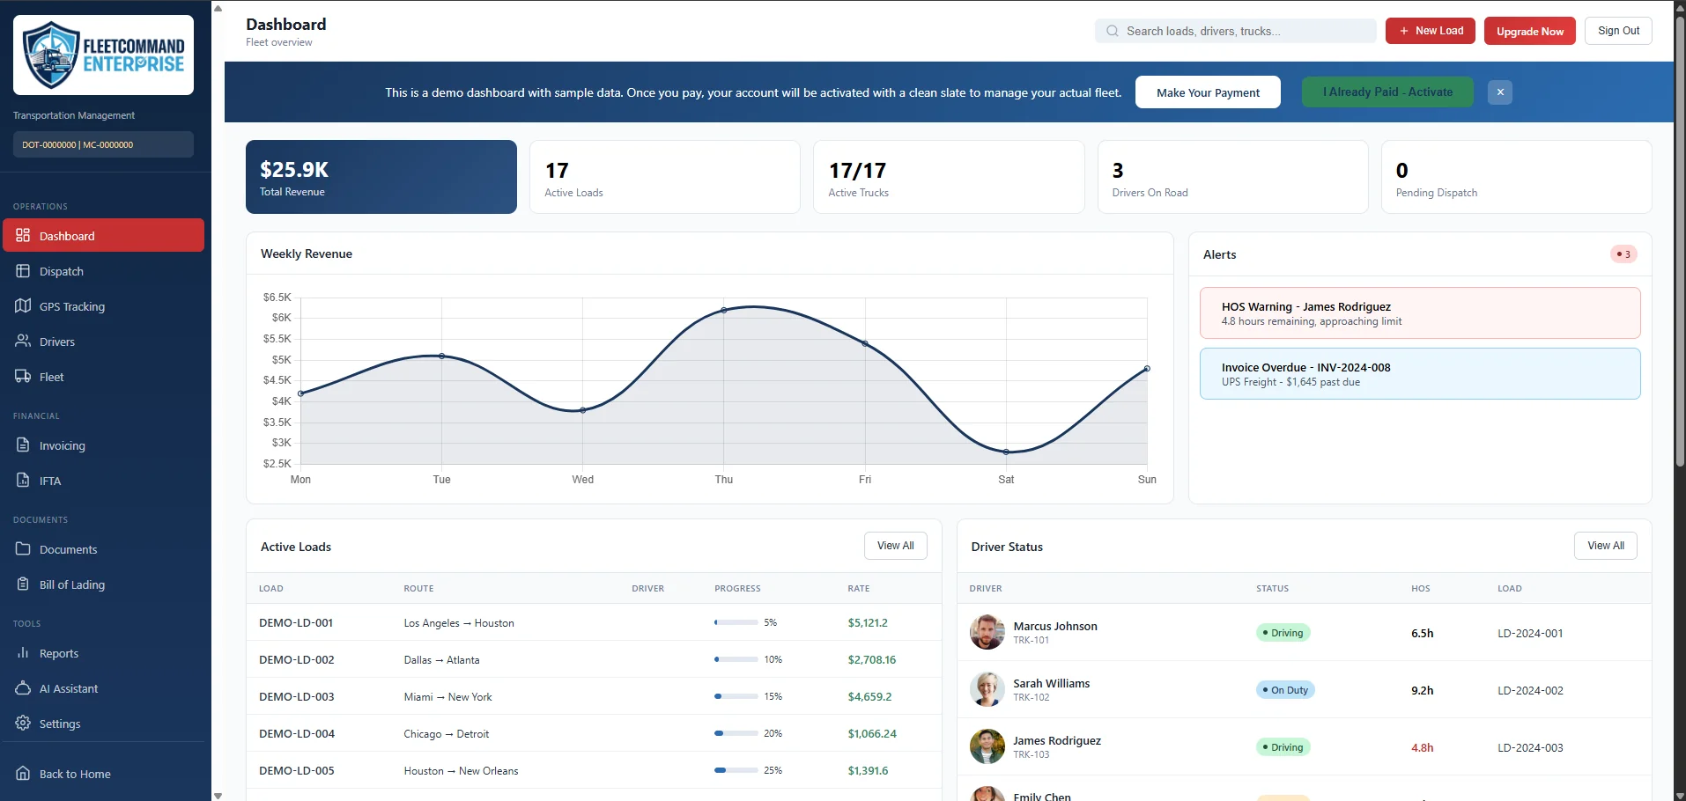Click the AI Assistant icon

(x=23, y=687)
